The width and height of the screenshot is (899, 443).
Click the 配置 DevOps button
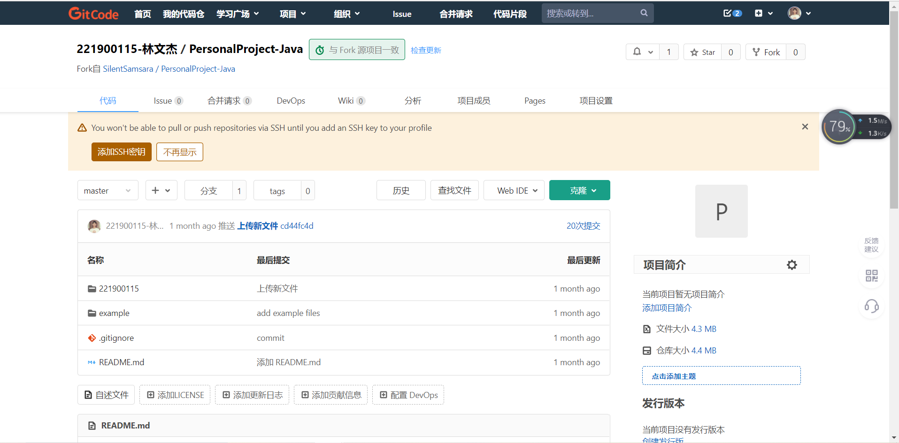(408, 395)
